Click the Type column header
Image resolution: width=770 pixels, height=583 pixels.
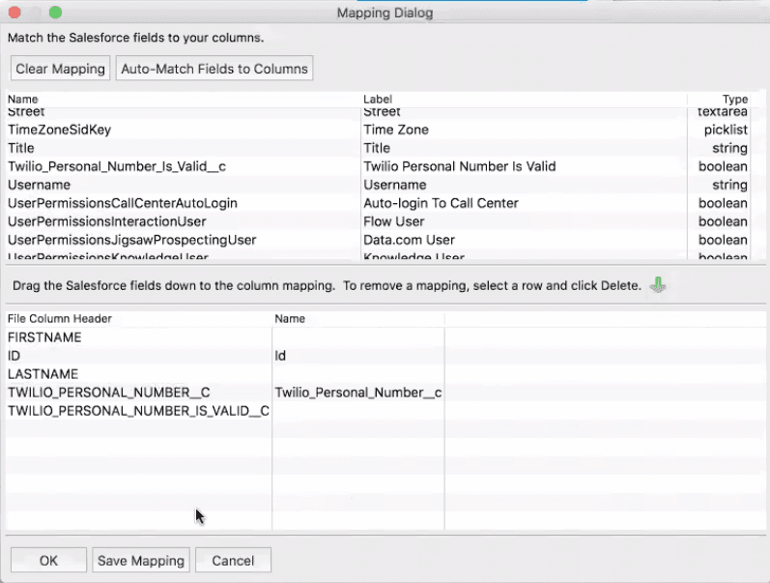pyautogui.click(x=734, y=100)
